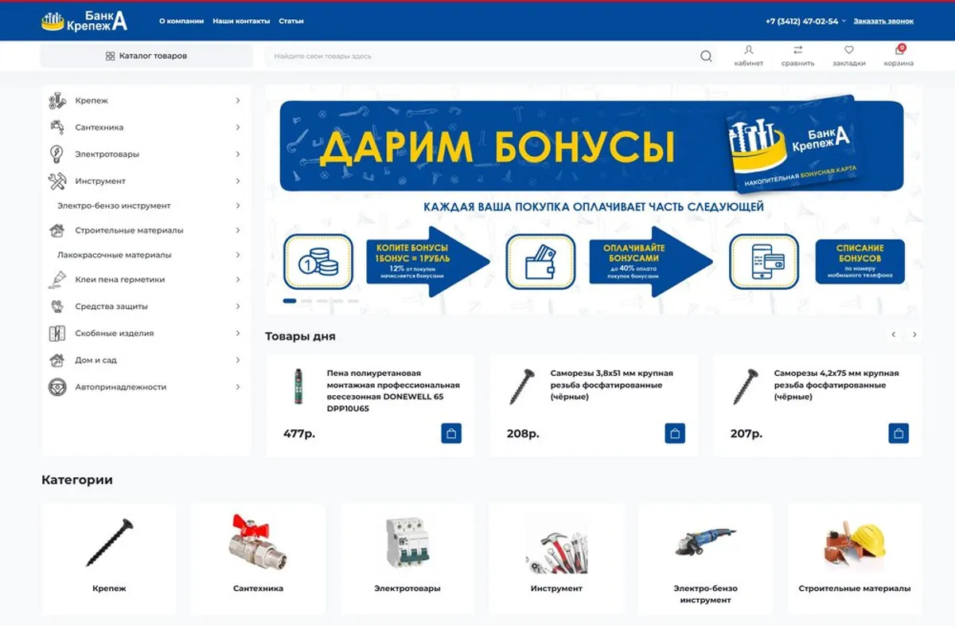Click the Сантехника sidebar icon
955x626 pixels.
click(x=57, y=127)
